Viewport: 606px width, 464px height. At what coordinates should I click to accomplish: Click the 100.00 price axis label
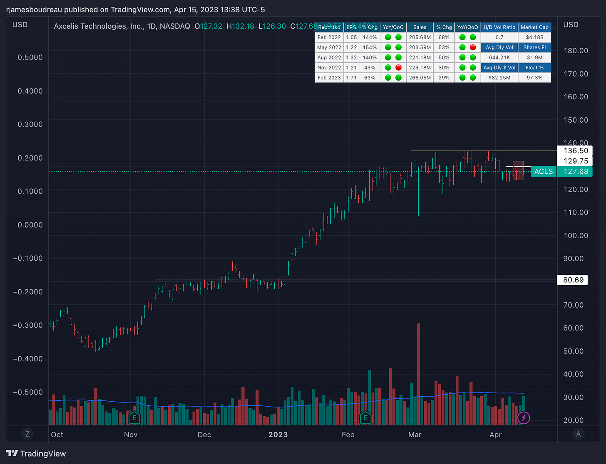[x=576, y=235]
